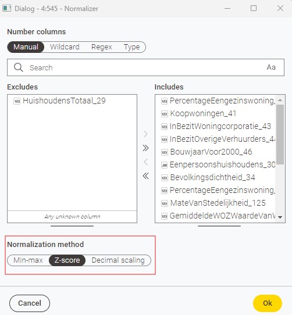Click the search magnifier icon
This screenshot has width=292, height=315.
pos(18,67)
